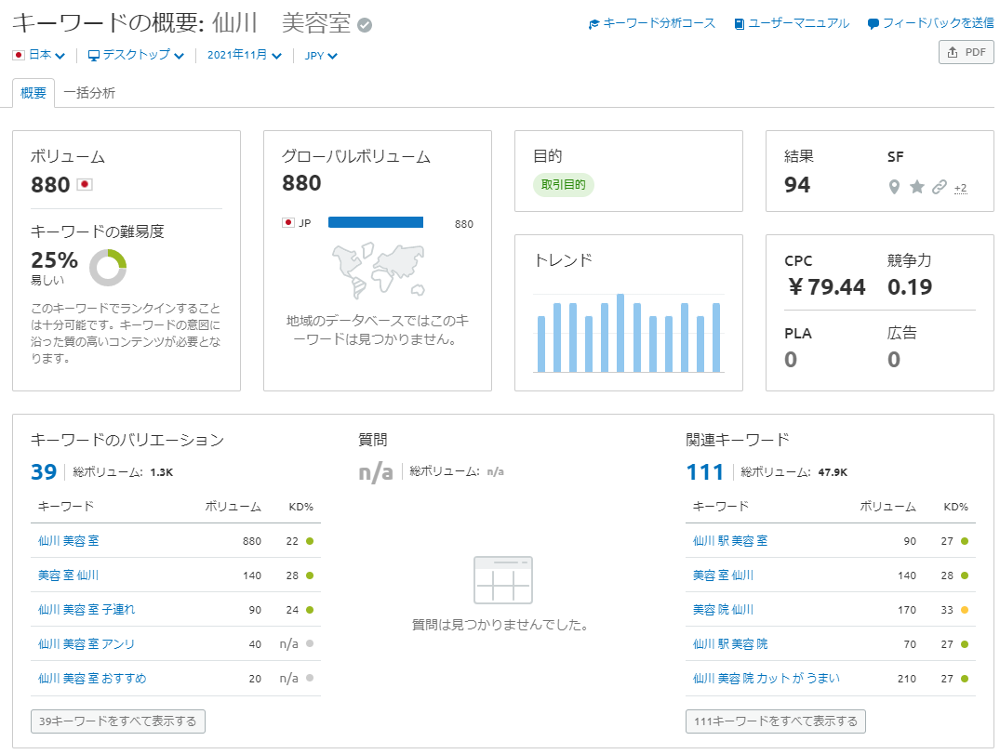This screenshot has height=754, width=1000.
Task: Switch to the 概要 tab
Action: pyautogui.click(x=33, y=93)
